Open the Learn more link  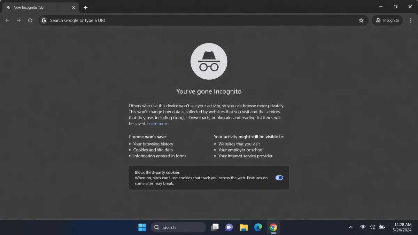(x=158, y=124)
